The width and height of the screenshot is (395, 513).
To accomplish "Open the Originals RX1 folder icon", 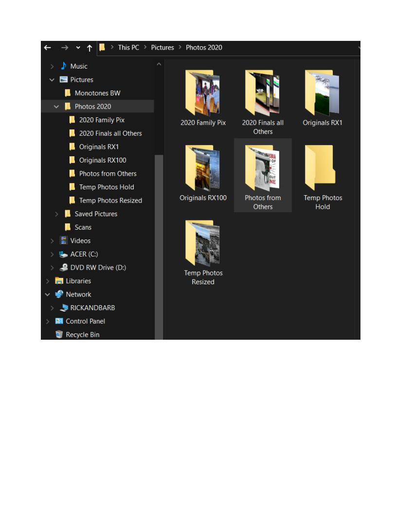I will (322, 92).
